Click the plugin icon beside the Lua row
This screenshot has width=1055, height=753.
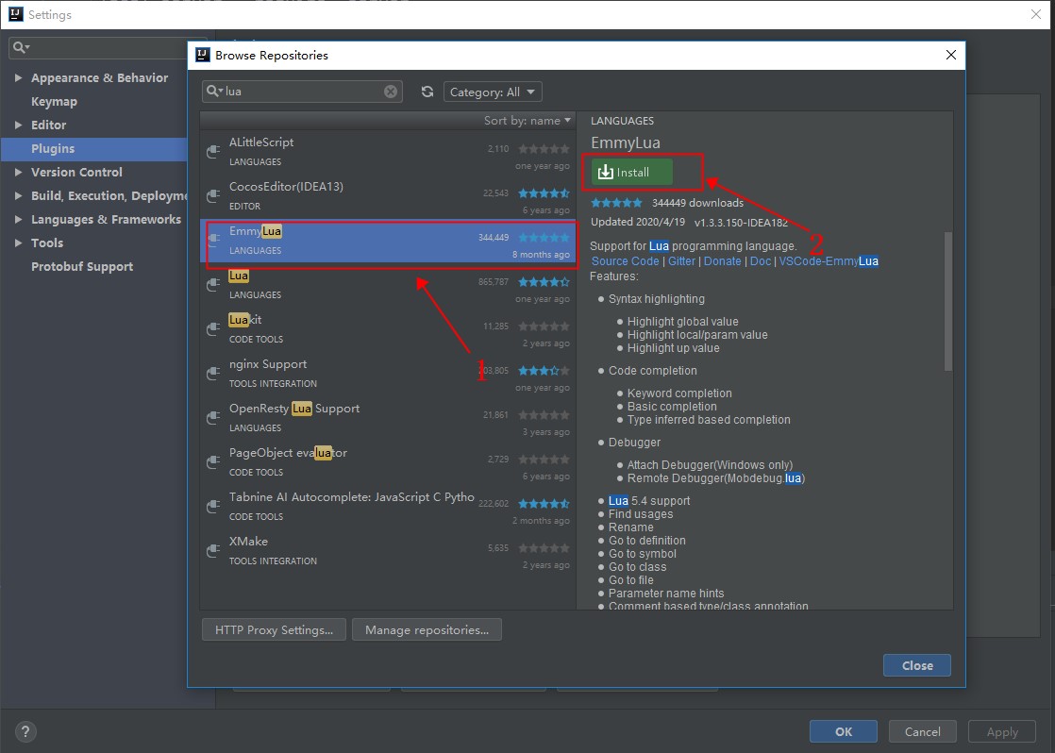(213, 285)
